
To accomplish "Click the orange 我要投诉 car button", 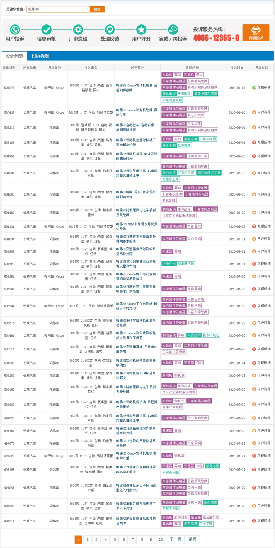I will pyautogui.click(x=256, y=33).
